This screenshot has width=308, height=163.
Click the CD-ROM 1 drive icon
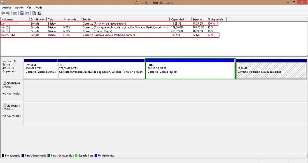(4, 105)
